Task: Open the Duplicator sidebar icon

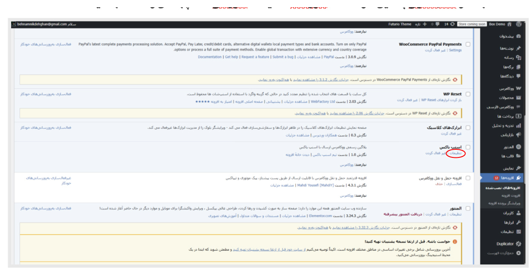Action: (518, 244)
